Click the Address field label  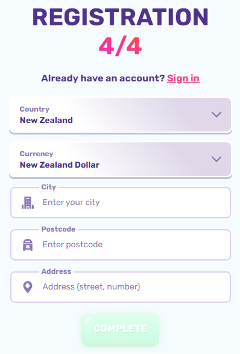(56, 271)
